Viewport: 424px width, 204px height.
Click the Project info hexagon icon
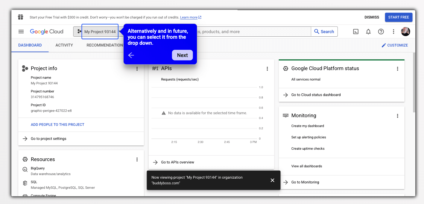(25, 69)
